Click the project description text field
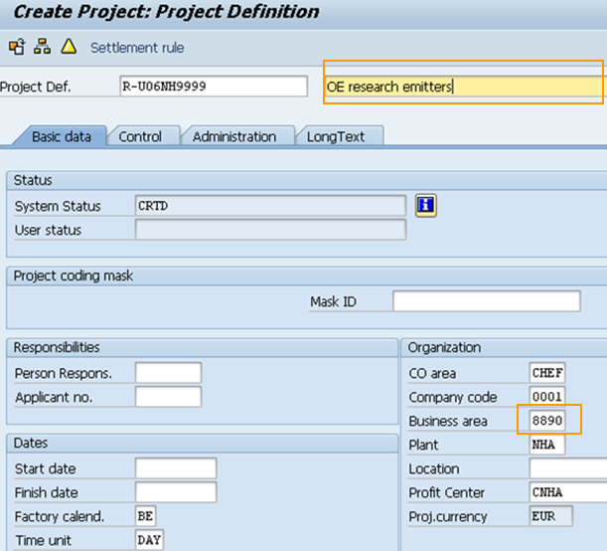The image size is (607, 551). tap(463, 87)
